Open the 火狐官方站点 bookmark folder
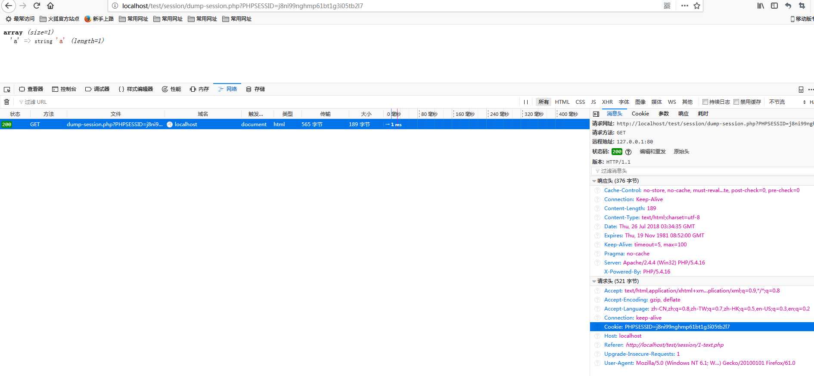 coord(59,19)
